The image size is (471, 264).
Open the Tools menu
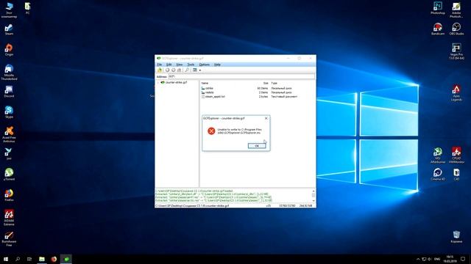pyautogui.click(x=191, y=65)
